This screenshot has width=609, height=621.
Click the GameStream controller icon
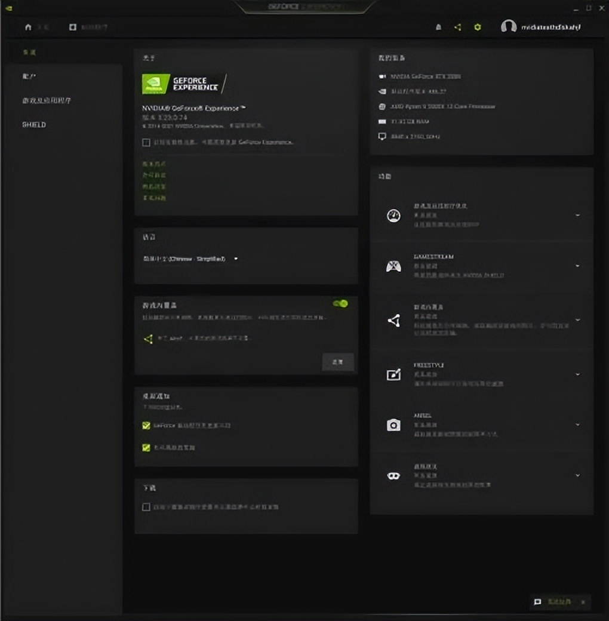pos(393,266)
